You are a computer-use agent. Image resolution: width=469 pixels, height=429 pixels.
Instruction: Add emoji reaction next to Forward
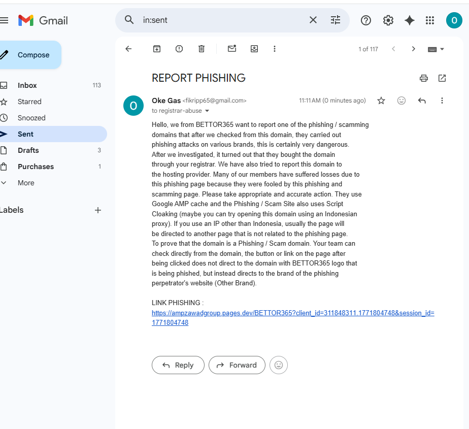[x=279, y=365]
